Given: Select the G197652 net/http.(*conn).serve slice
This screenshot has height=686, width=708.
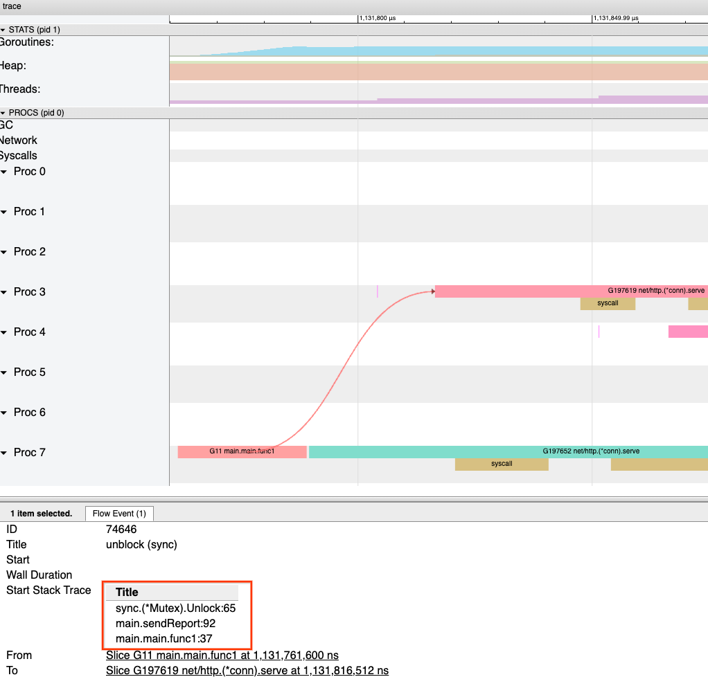Looking at the screenshot, I should click(508, 451).
